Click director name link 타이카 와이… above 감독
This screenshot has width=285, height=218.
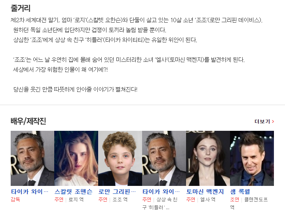30,191
